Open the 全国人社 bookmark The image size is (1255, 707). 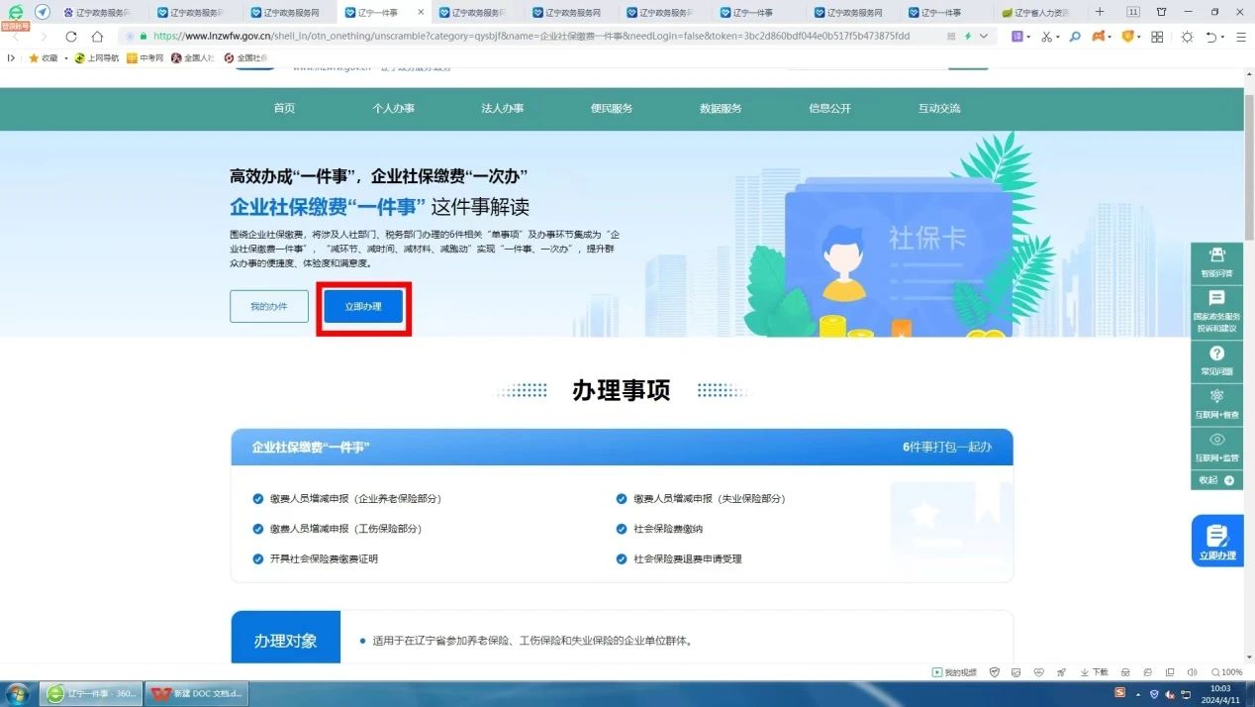[x=193, y=58]
